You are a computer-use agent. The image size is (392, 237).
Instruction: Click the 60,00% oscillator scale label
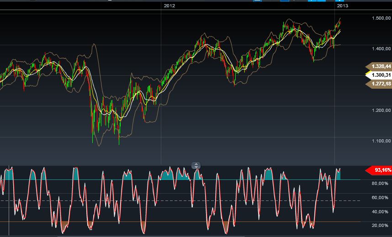click(380, 198)
